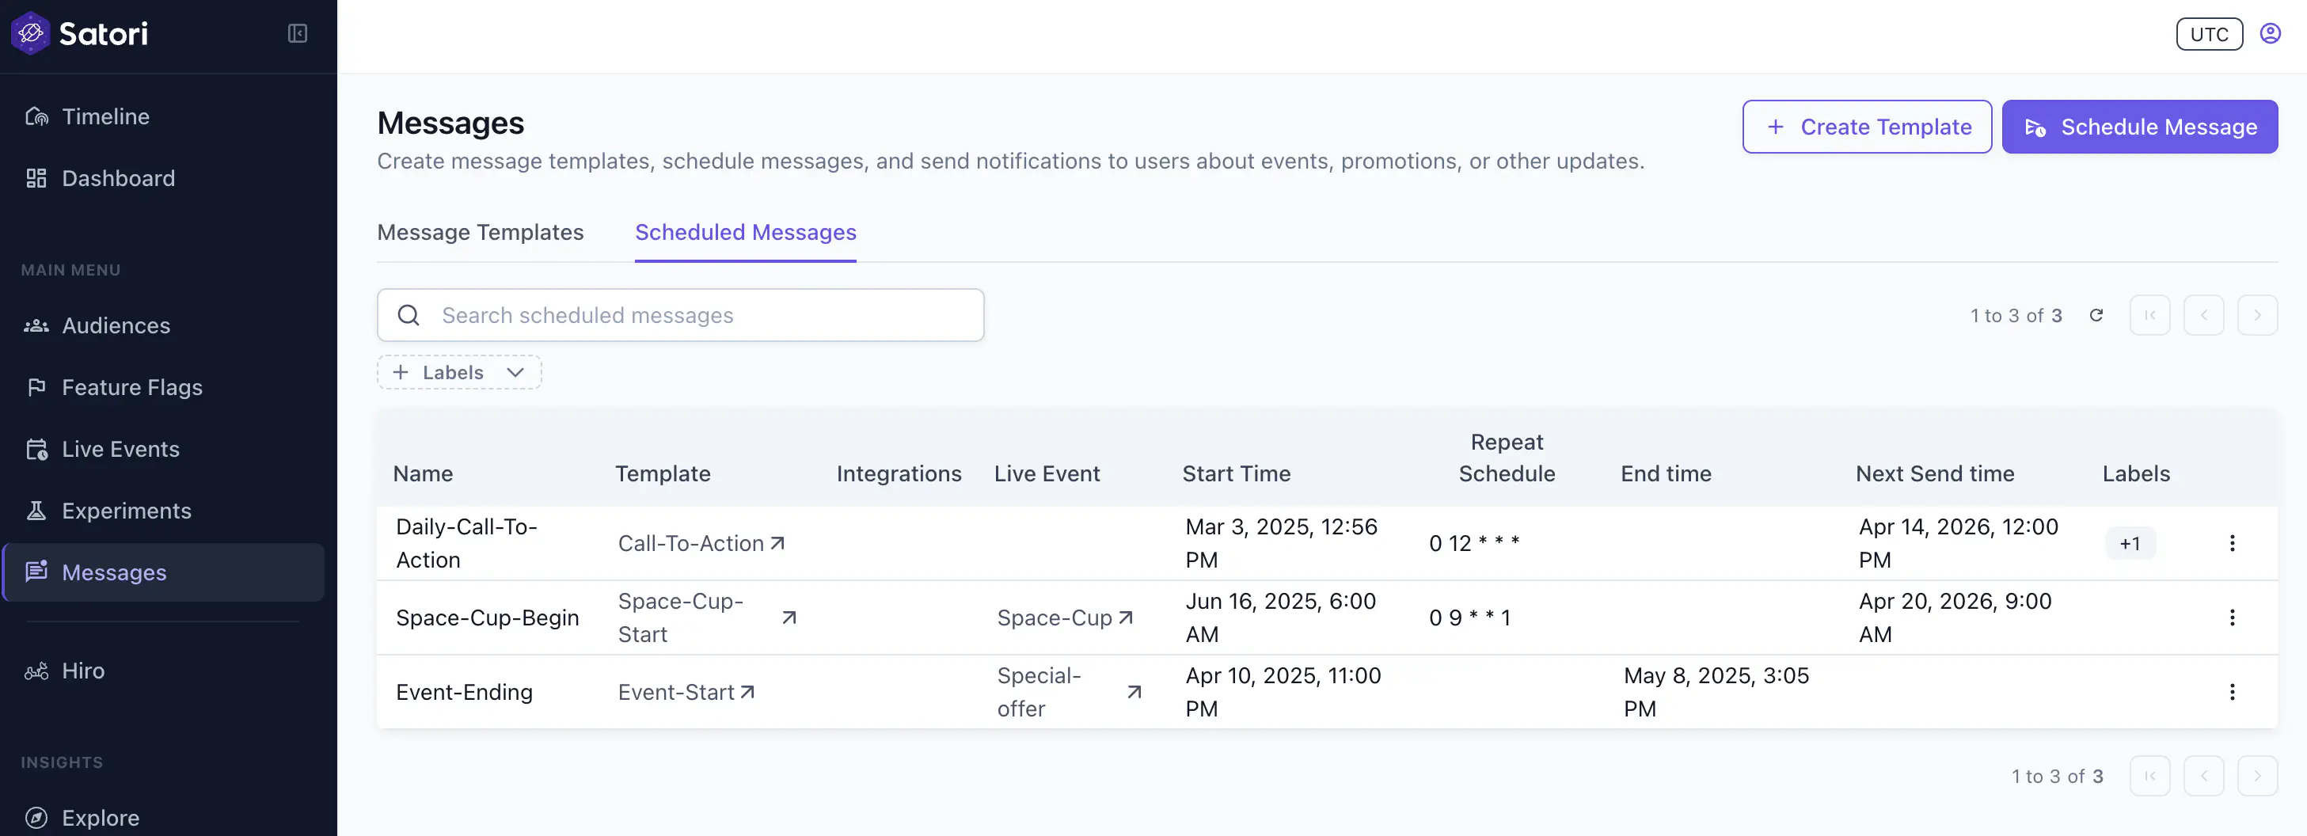
Task: Toggle the UTC timezone button
Action: pyautogui.click(x=2209, y=34)
